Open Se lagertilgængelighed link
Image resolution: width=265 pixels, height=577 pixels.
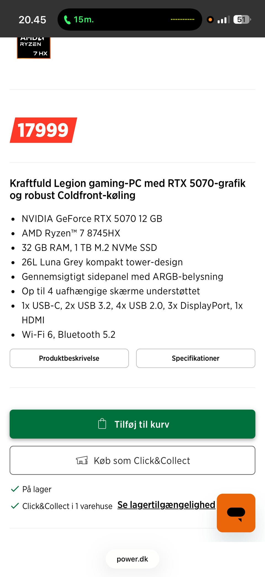[x=166, y=505]
